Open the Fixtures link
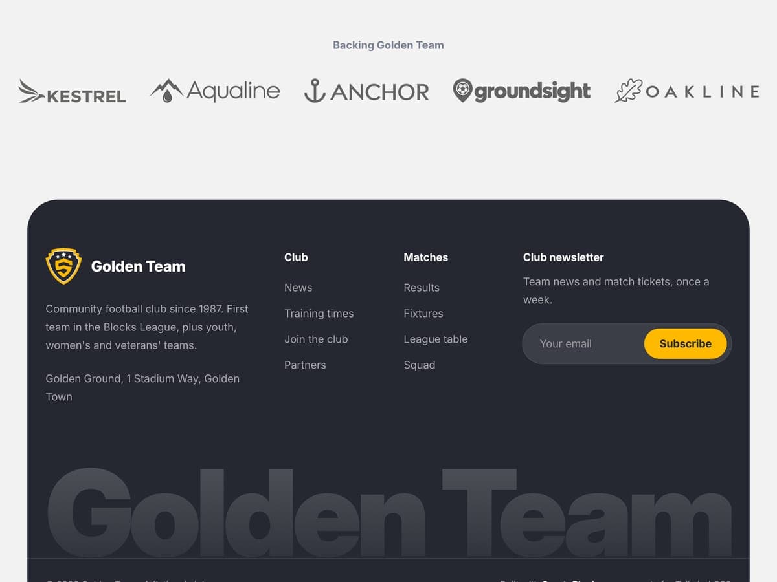This screenshot has height=582, width=777. pos(423,314)
